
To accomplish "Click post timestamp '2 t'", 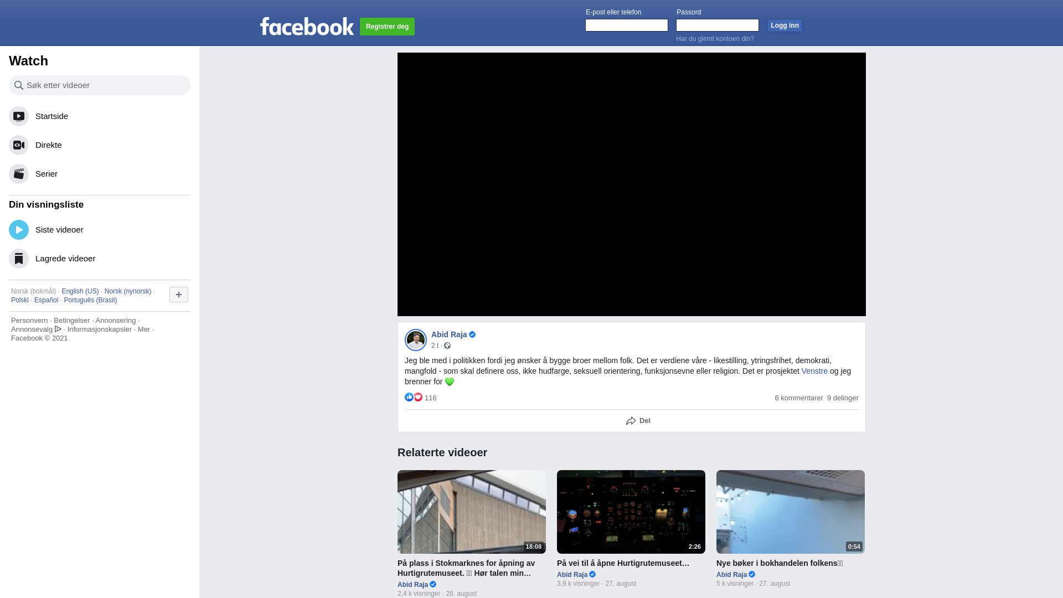I will pyautogui.click(x=435, y=346).
